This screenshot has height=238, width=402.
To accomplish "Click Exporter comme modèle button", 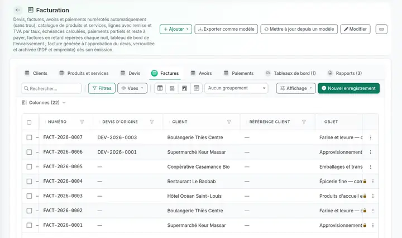I will click(x=226, y=29).
